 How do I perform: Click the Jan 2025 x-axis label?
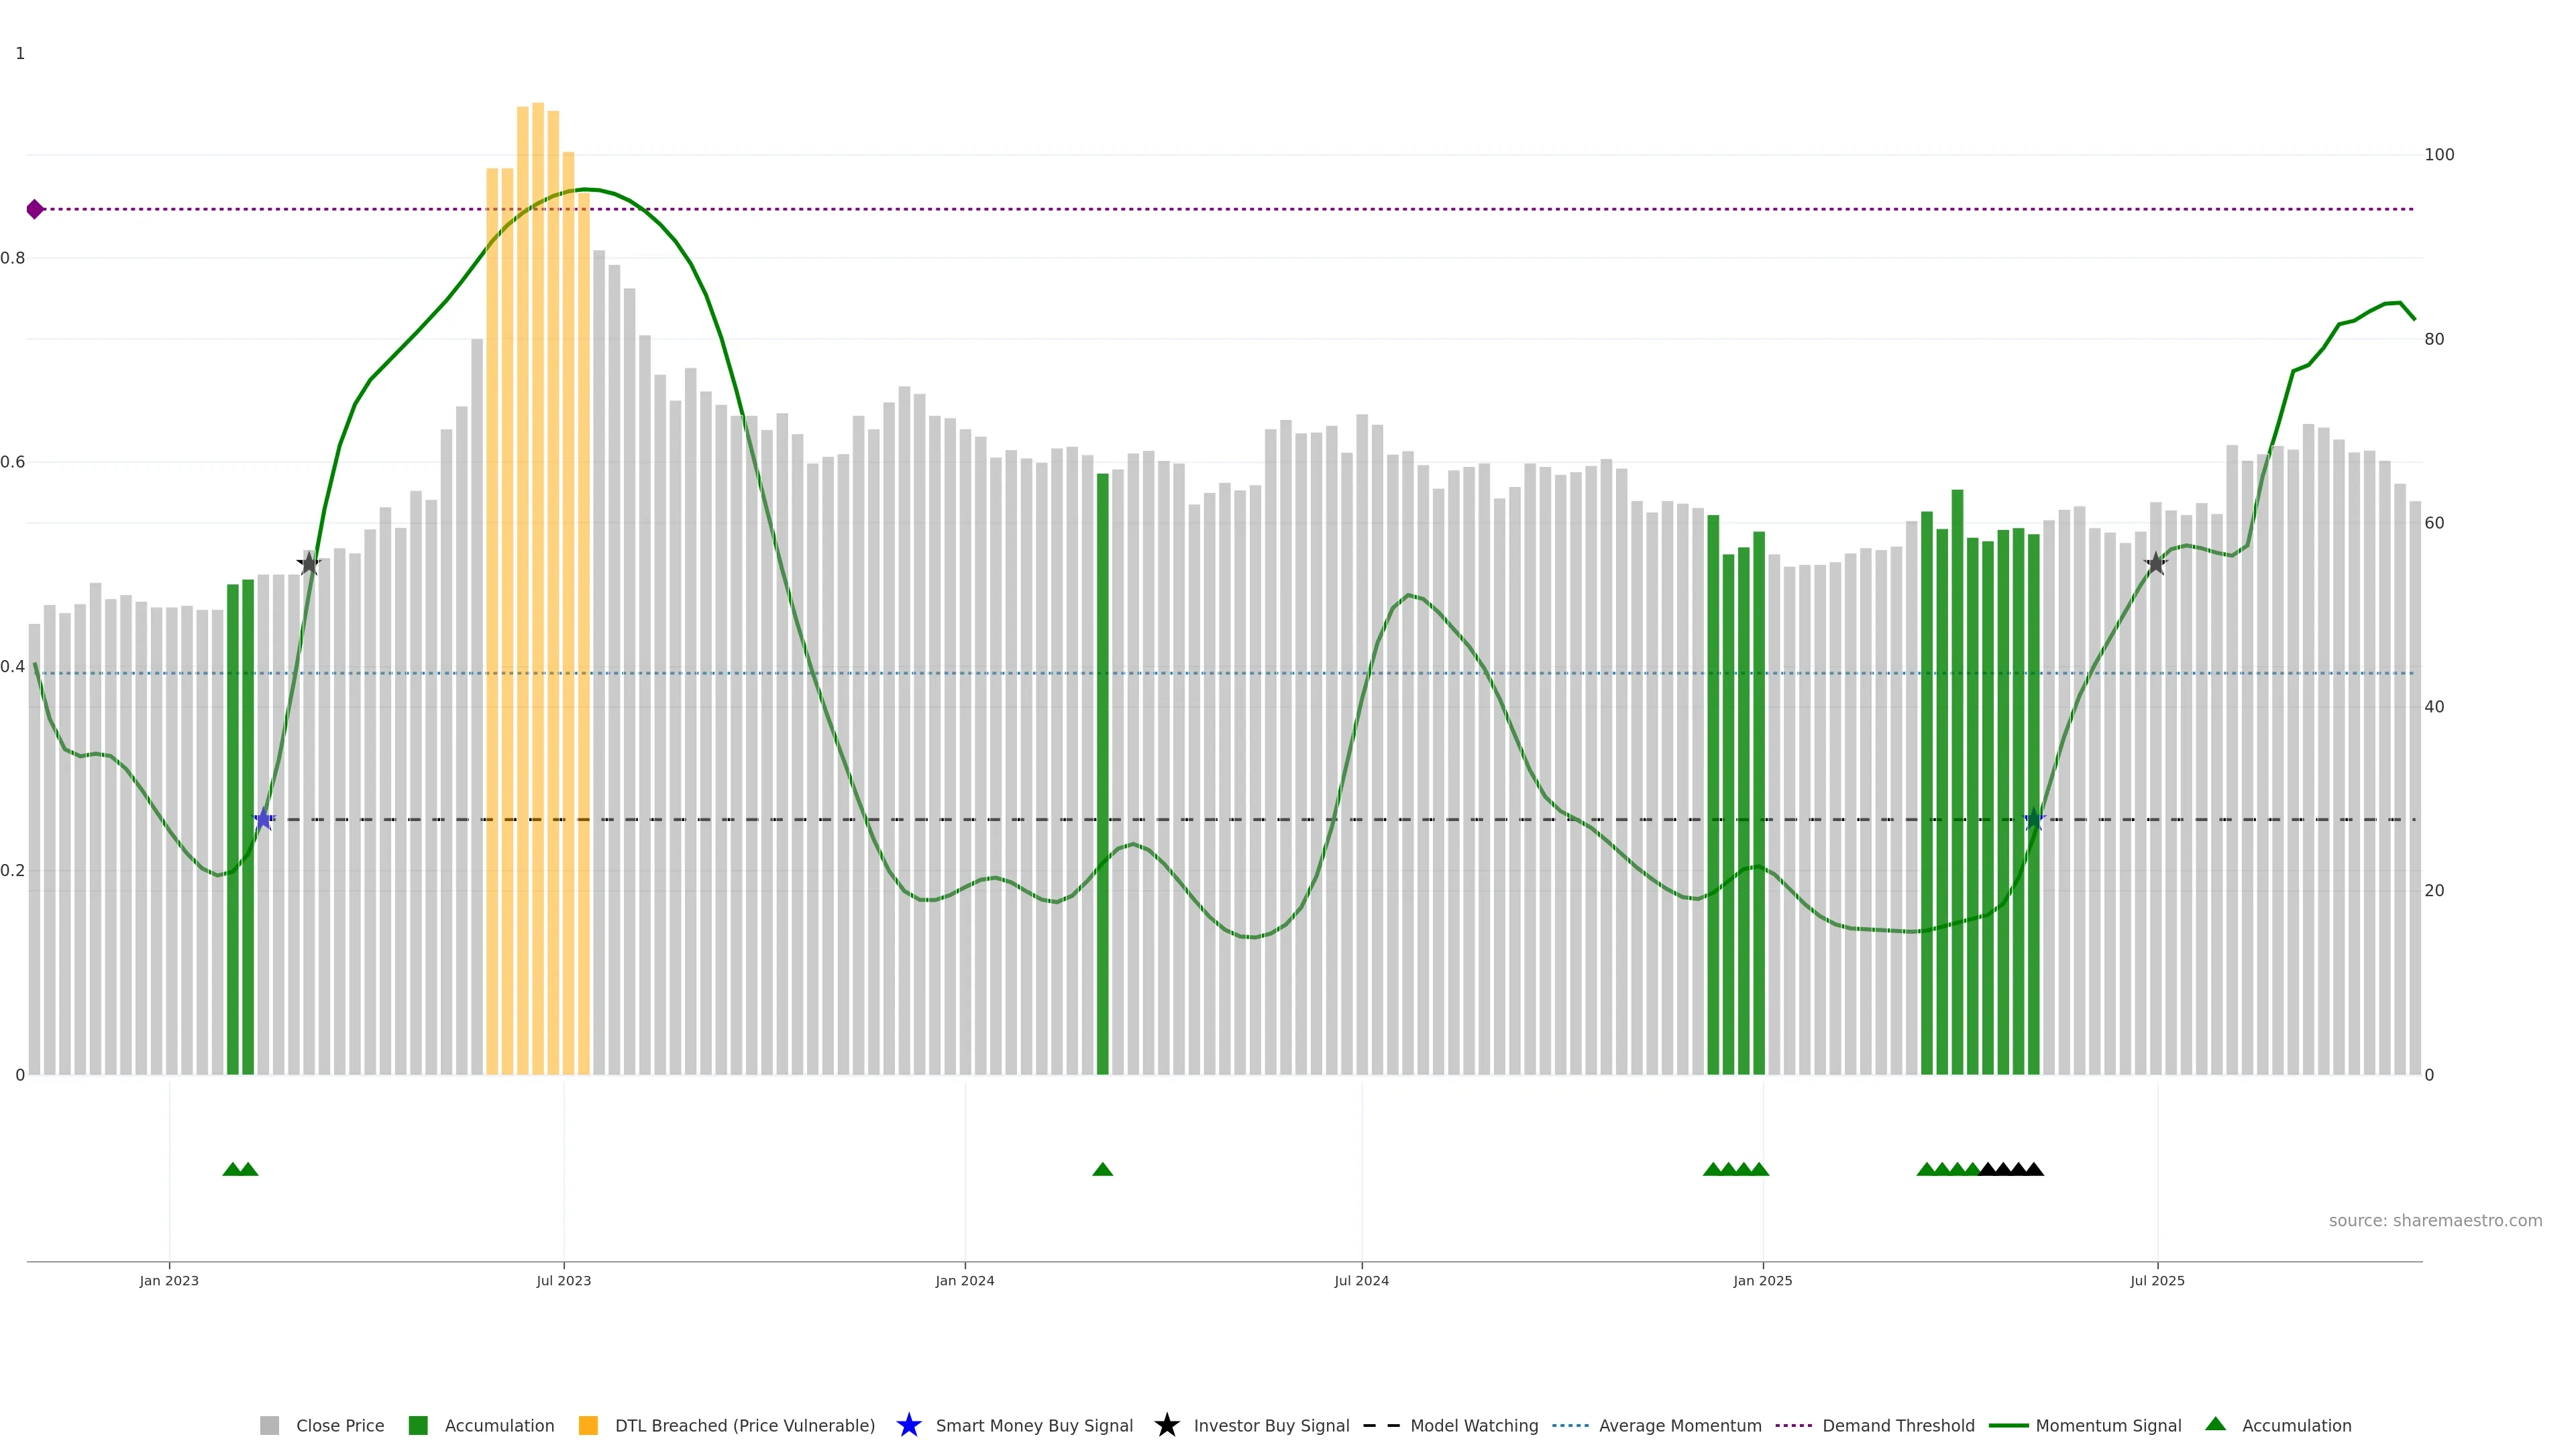click(x=1762, y=1280)
